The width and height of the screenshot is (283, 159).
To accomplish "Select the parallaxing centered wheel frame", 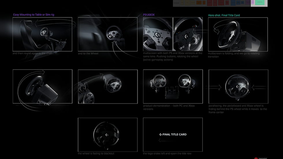I will tap(239, 87).
